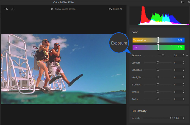Click the Tint gradient bar handle
The image size is (190, 125).
click(158, 47)
